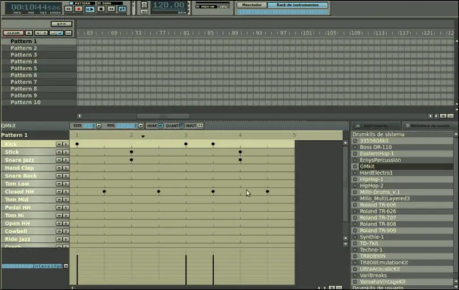459x290 pixels.
Task: Click the rewind-to-start transport button
Action: 69,9
